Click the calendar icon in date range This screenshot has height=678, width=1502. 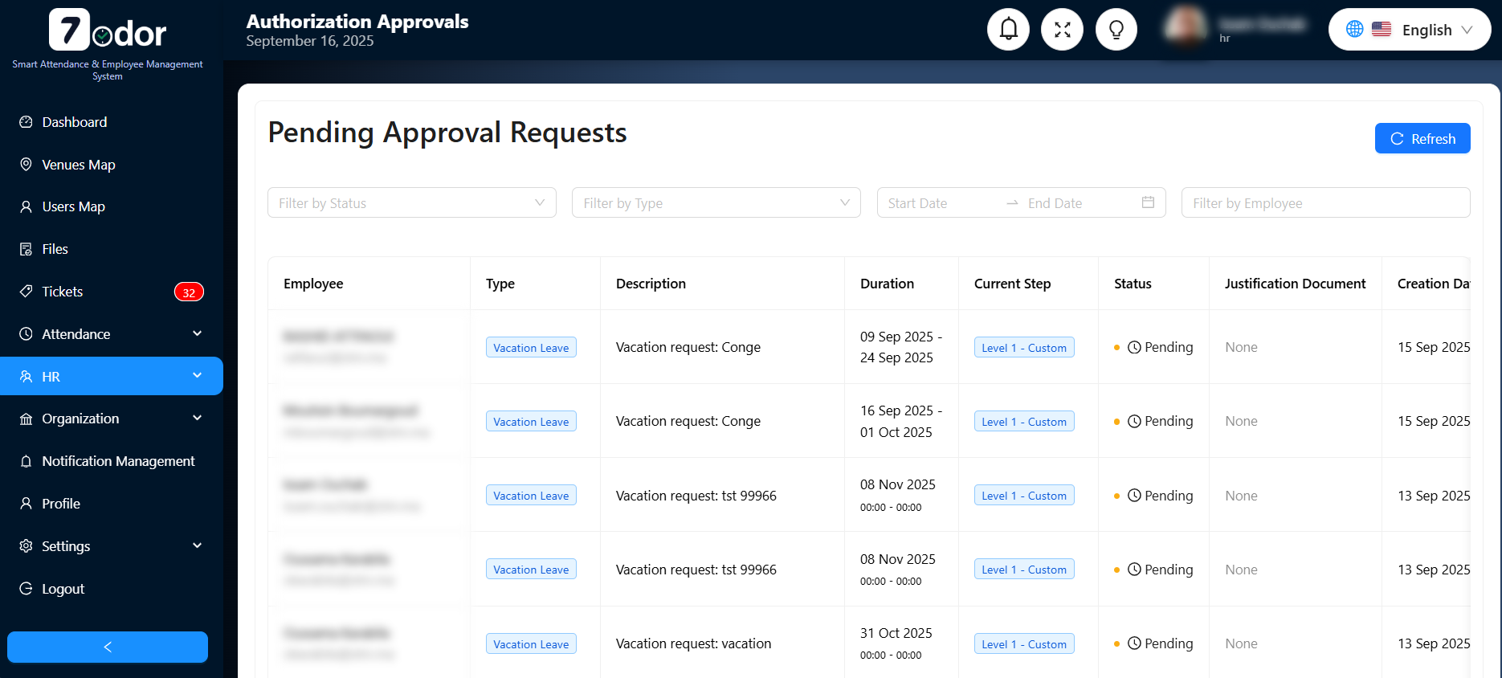pos(1148,202)
